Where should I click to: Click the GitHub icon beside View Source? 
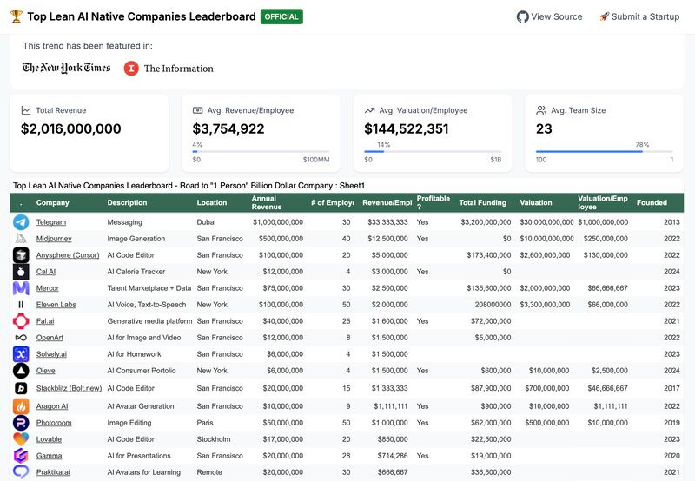pyautogui.click(x=523, y=16)
